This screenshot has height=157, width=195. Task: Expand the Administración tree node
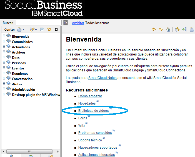pos(4,89)
